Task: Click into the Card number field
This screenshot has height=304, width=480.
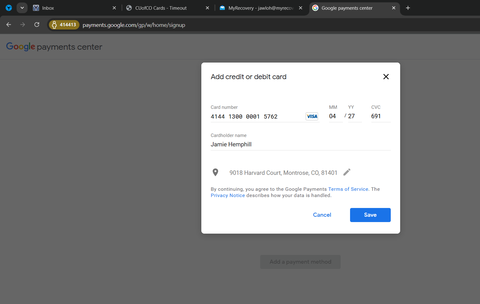Action: click(257, 116)
